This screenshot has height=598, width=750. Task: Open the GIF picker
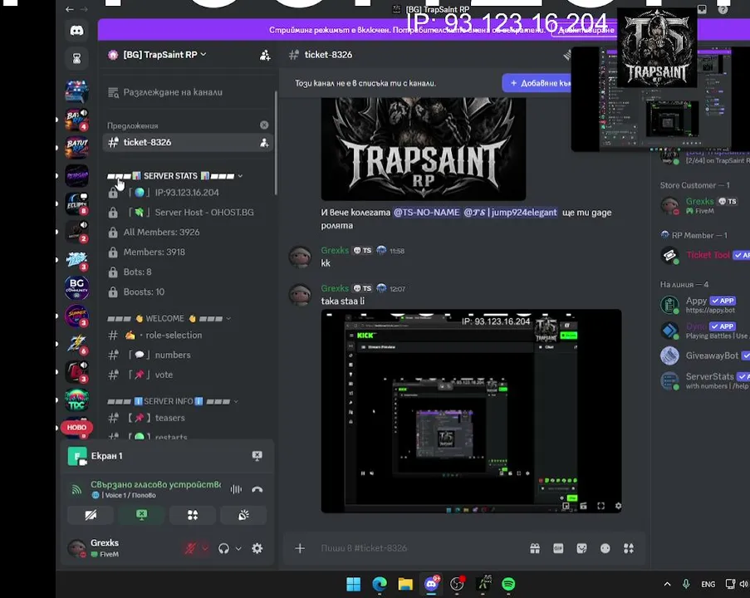[558, 548]
